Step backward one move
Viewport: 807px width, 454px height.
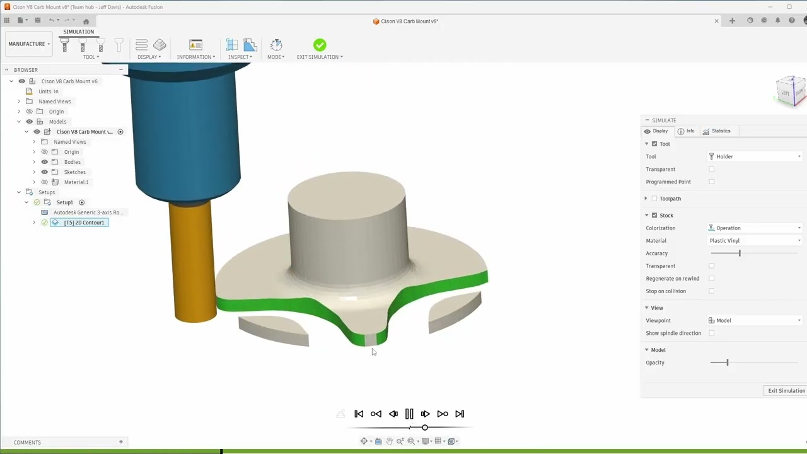(393, 414)
